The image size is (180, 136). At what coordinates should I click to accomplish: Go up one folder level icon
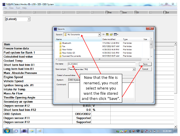[x=107, y=34]
